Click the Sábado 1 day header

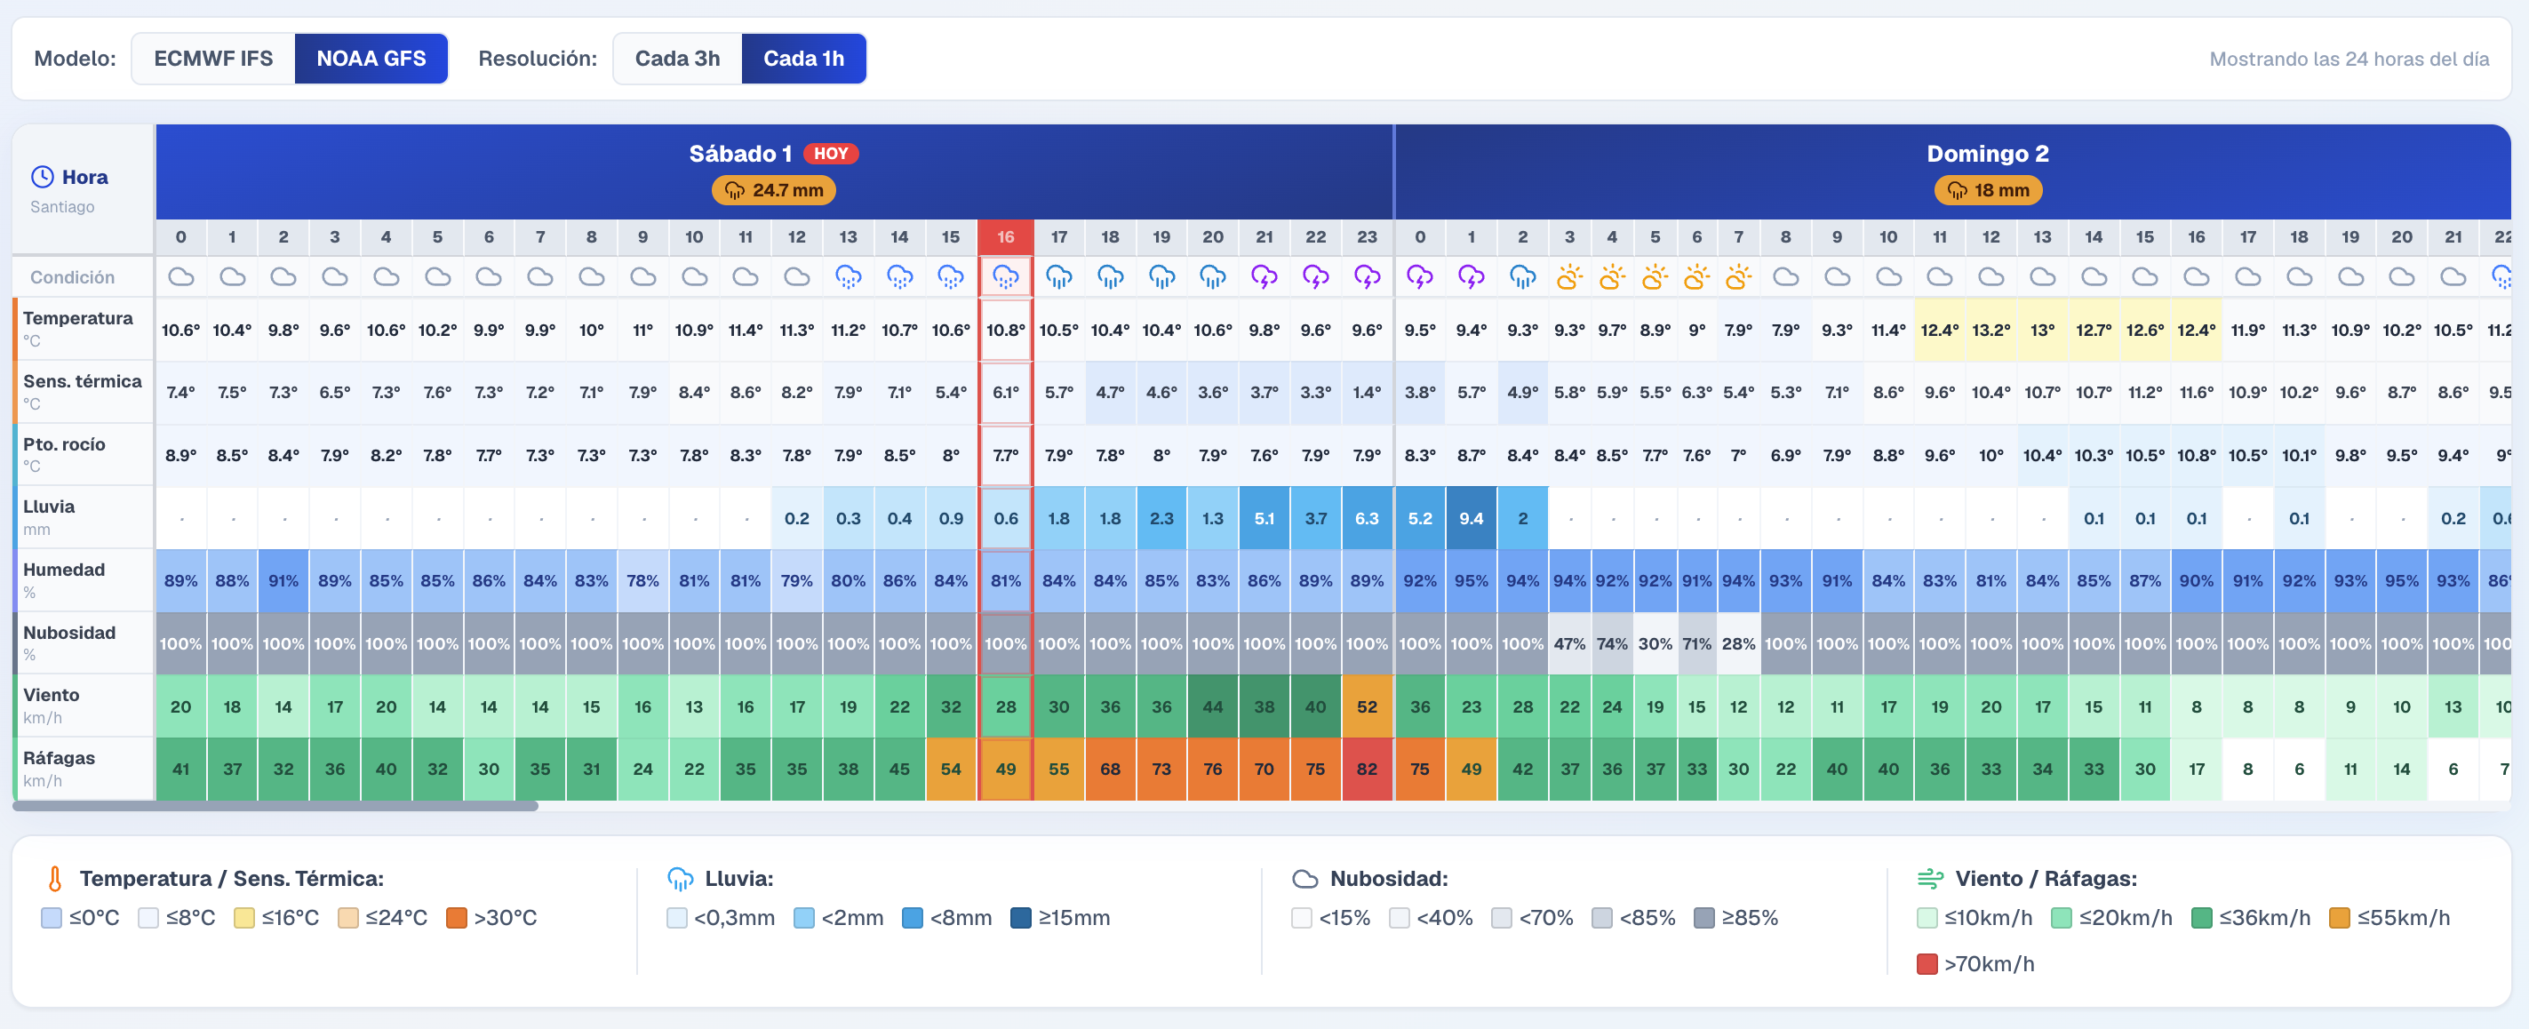[740, 154]
